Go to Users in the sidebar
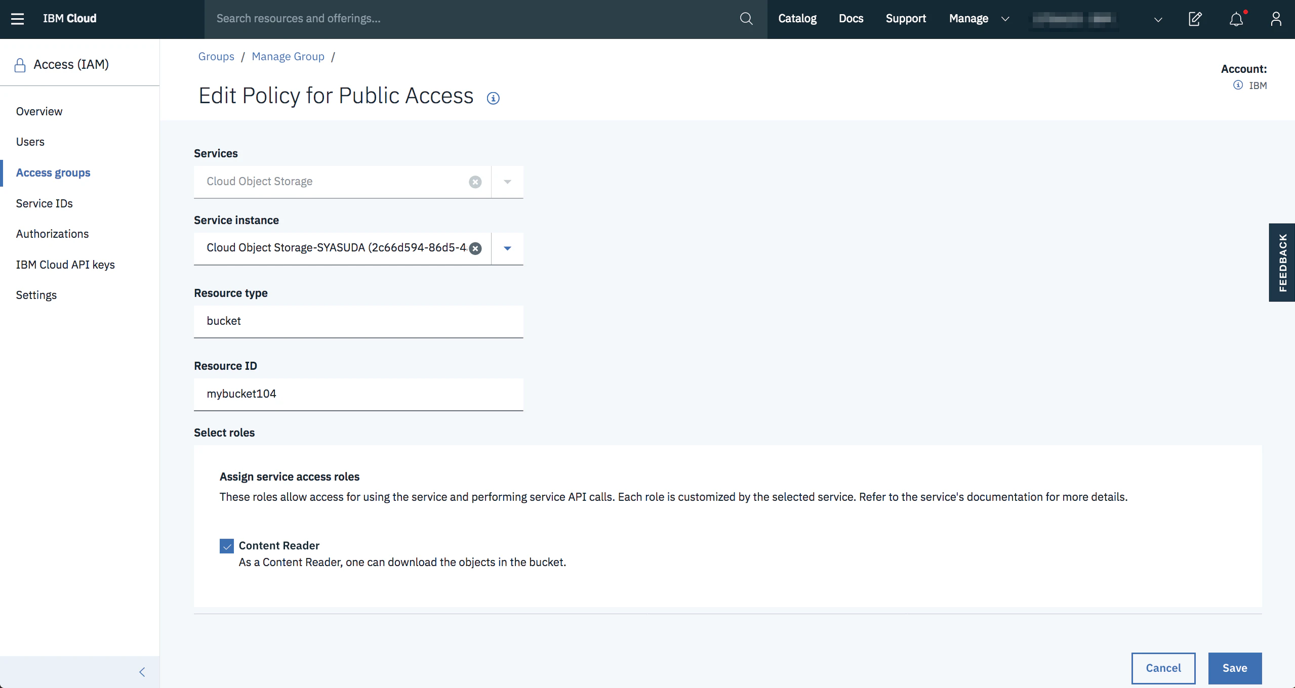Viewport: 1295px width, 688px height. click(30, 142)
